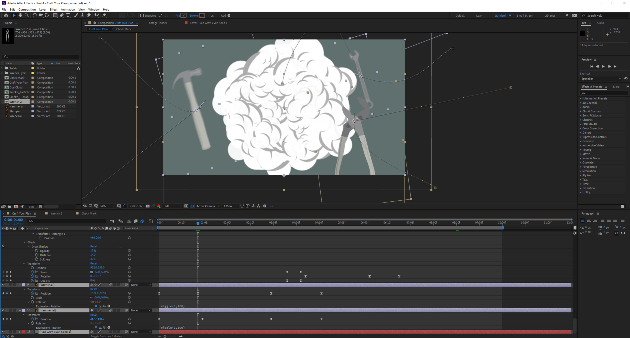
Task: Toggle visibility of Pale Gray-Cyan Solid layer
Action: [x=3, y=332]
